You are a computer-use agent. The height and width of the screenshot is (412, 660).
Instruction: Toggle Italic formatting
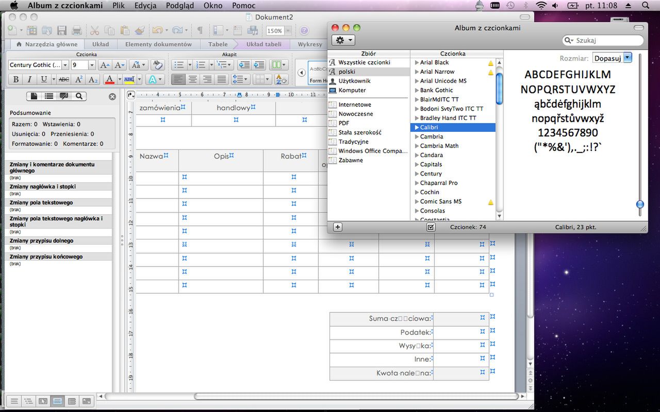click(29, 79)
